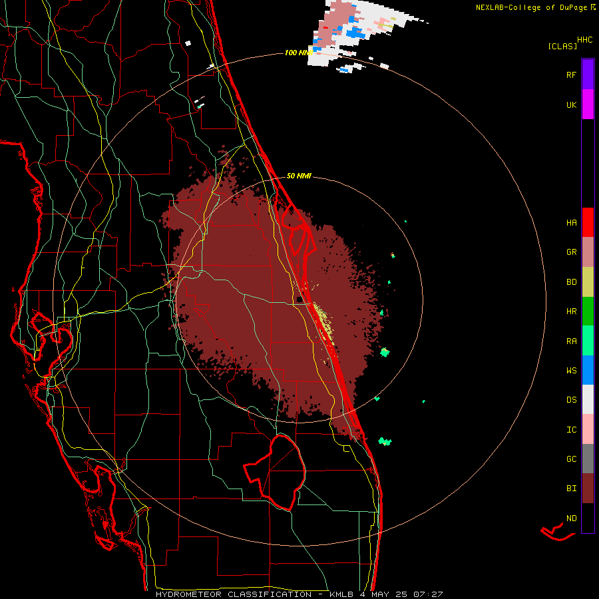The width and height of the screenshot is (599, 599).
Task: Click the Hydrometeor Classification KMLB caption
Action: tap(299, 594)
